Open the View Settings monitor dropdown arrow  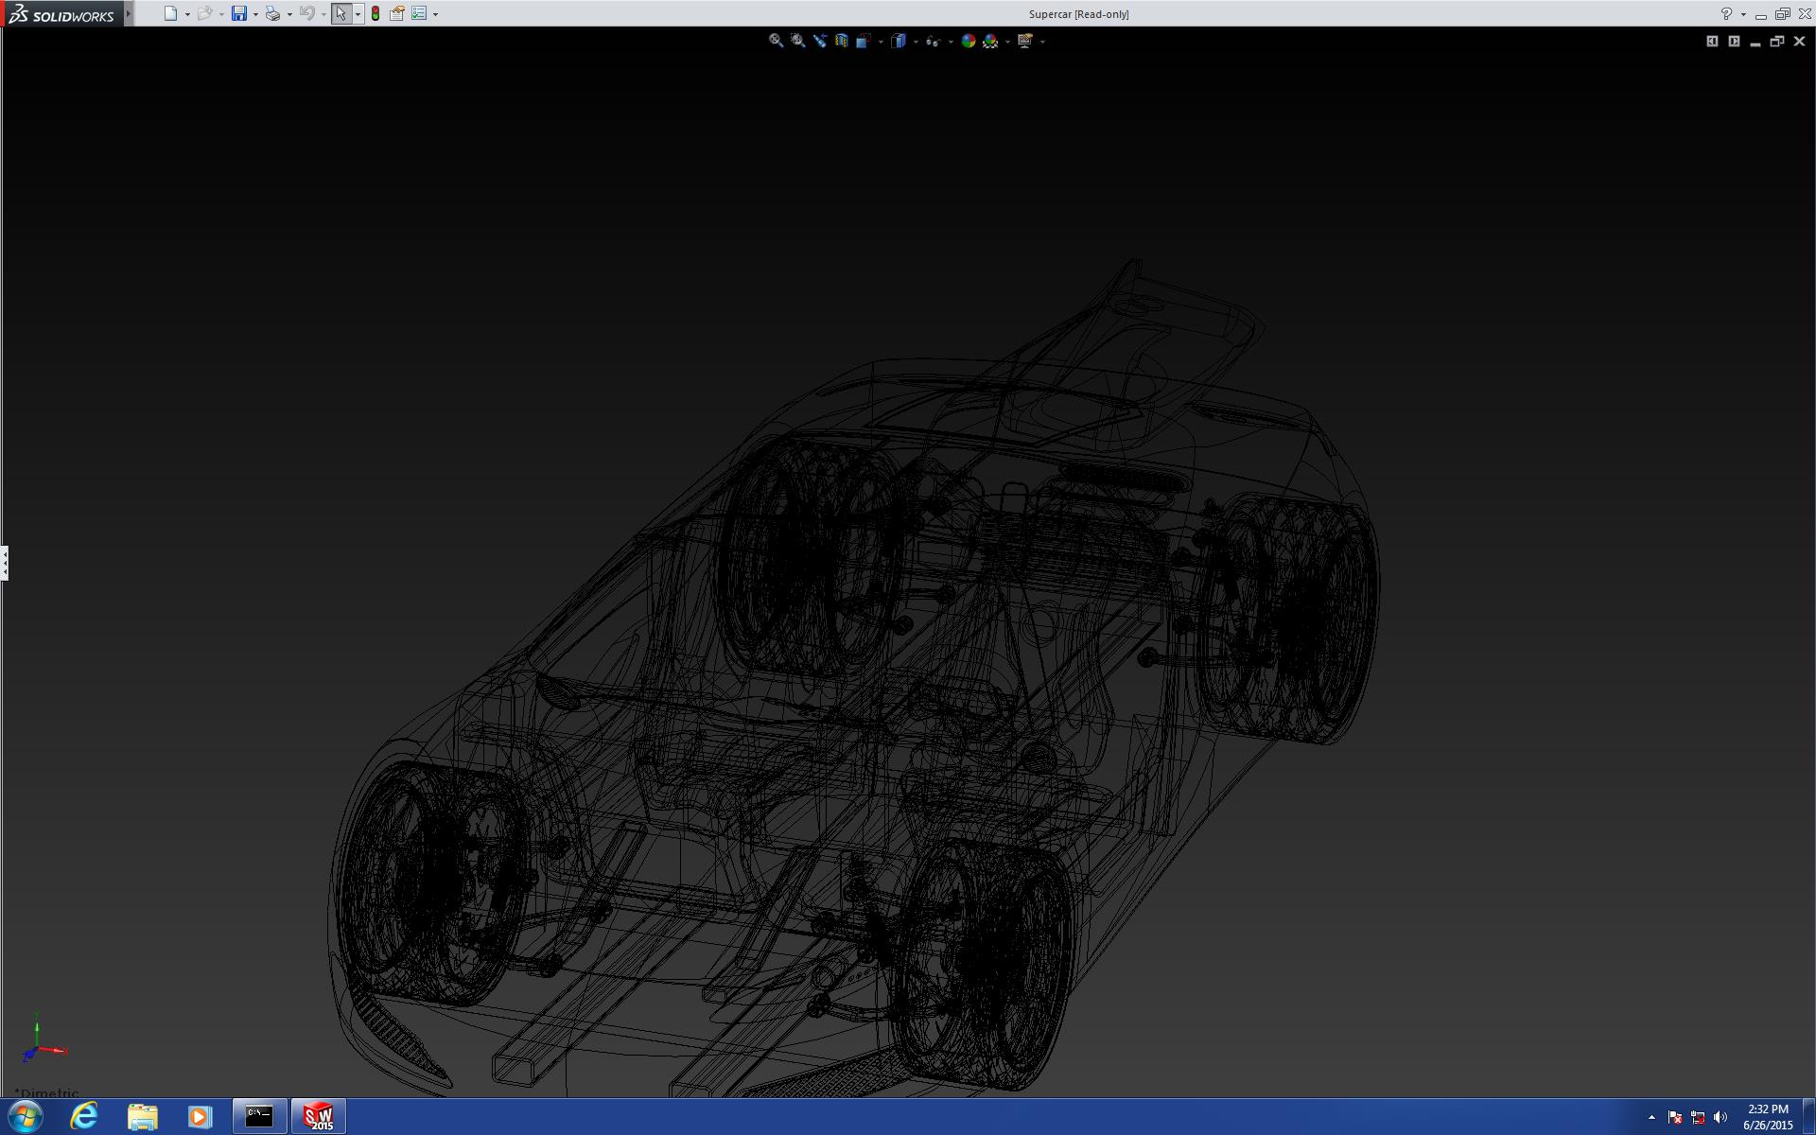point(1042,42)
